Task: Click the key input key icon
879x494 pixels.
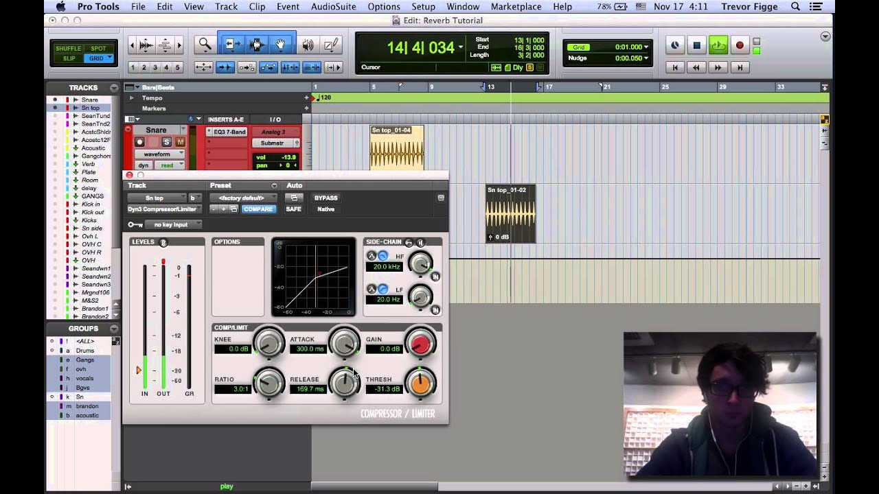Action: [x=135, y=225]
